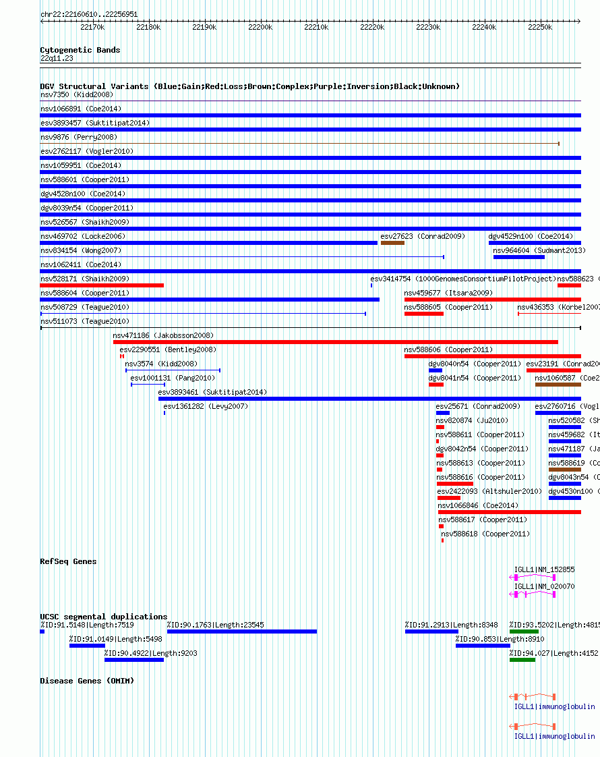Click the red bar under nsv588616 (Cooper2011)
This screenshot has height=757, width=600.
point(455,484)
